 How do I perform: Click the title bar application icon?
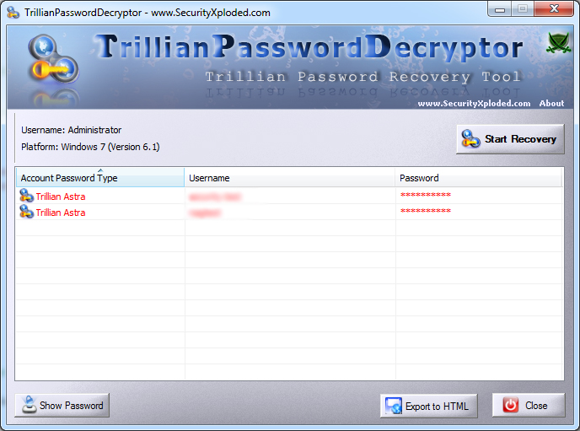13,12
